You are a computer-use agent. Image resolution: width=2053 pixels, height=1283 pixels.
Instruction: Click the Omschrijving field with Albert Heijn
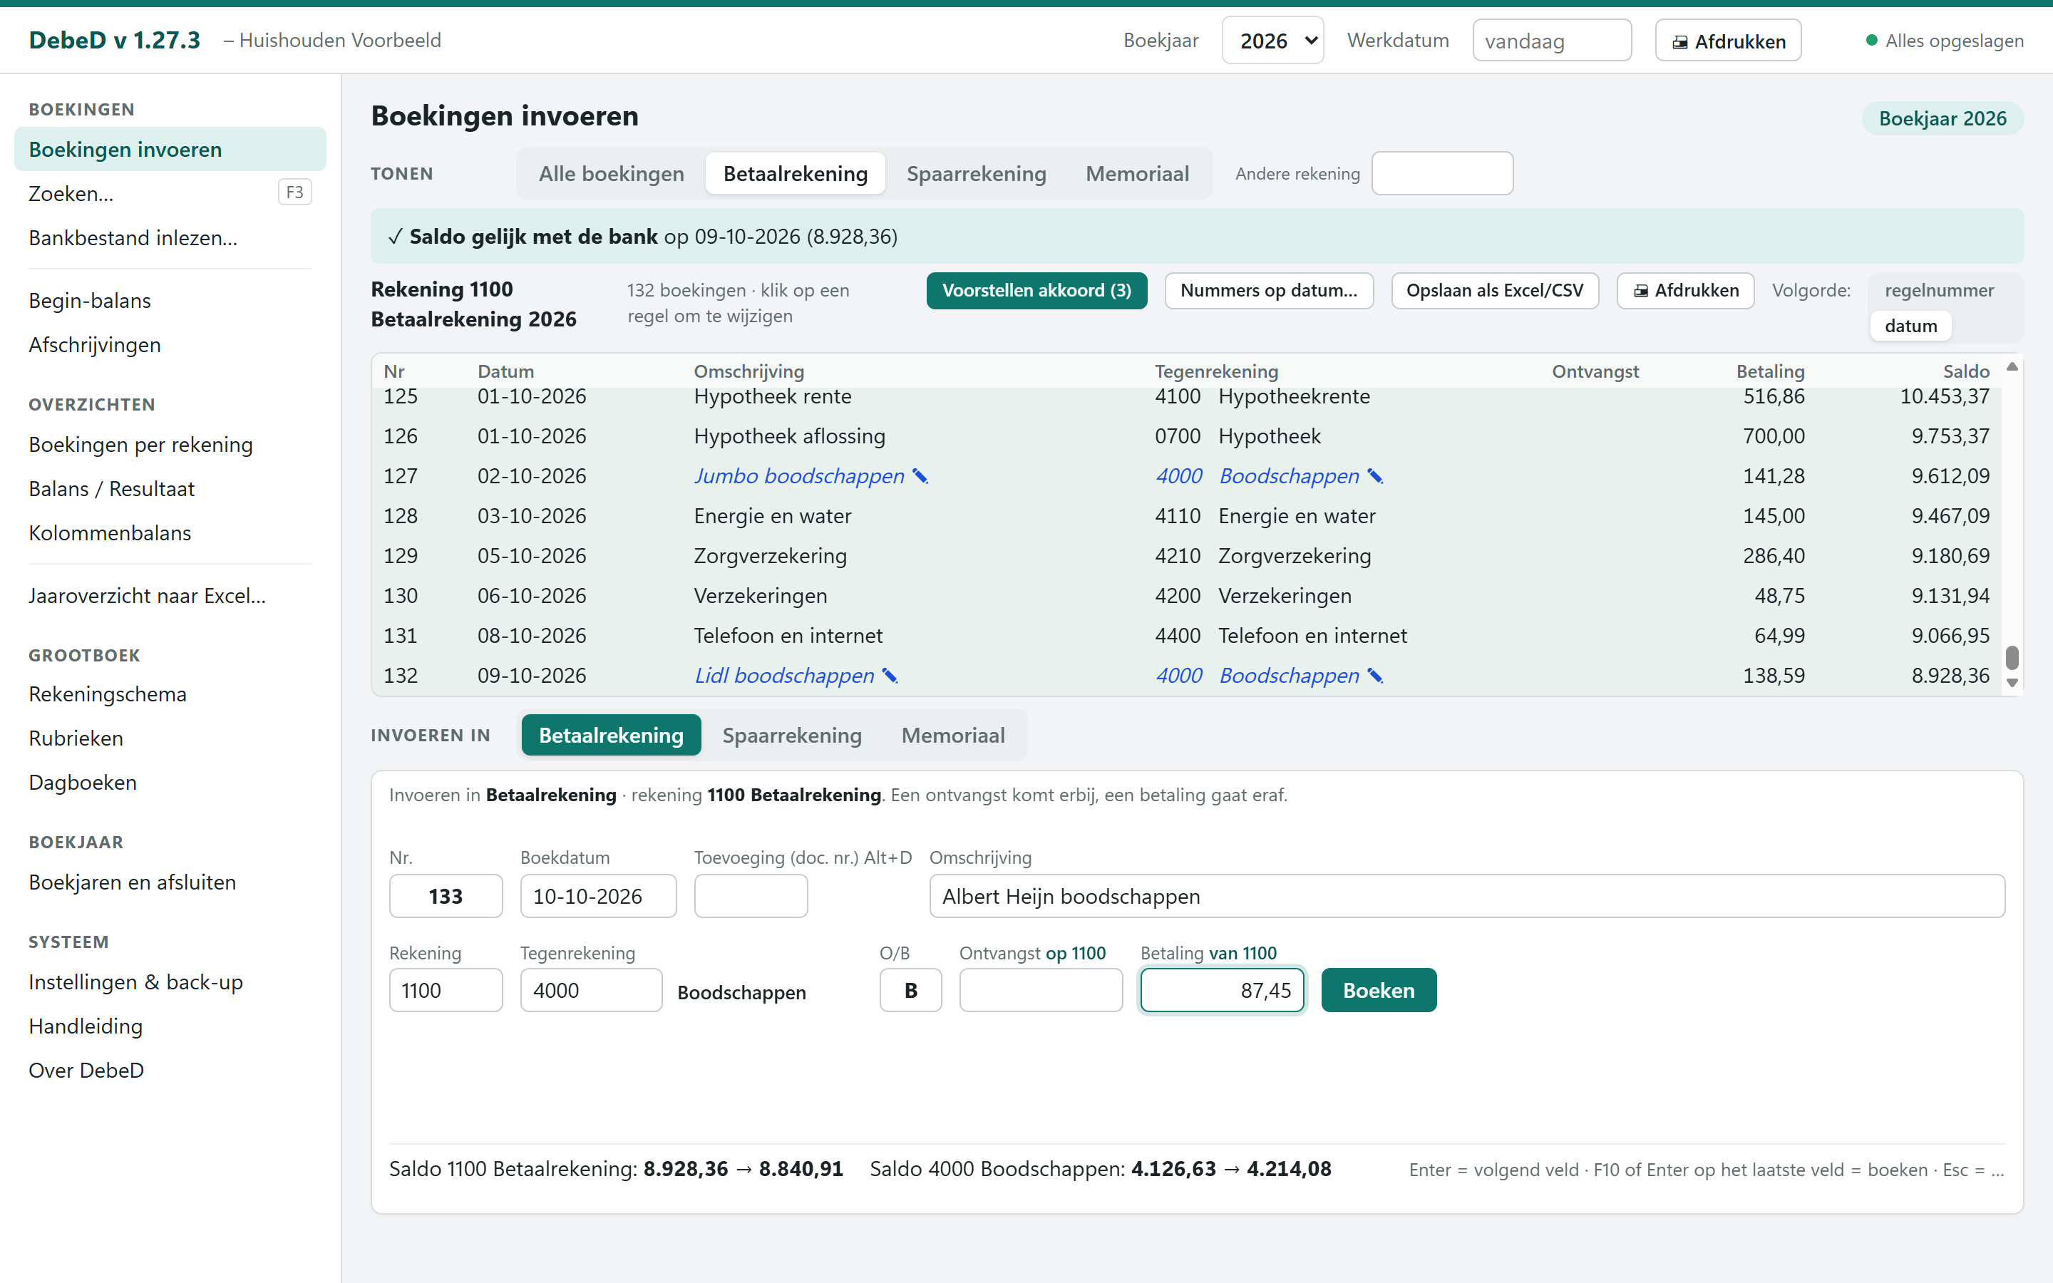coord(1467,896)
